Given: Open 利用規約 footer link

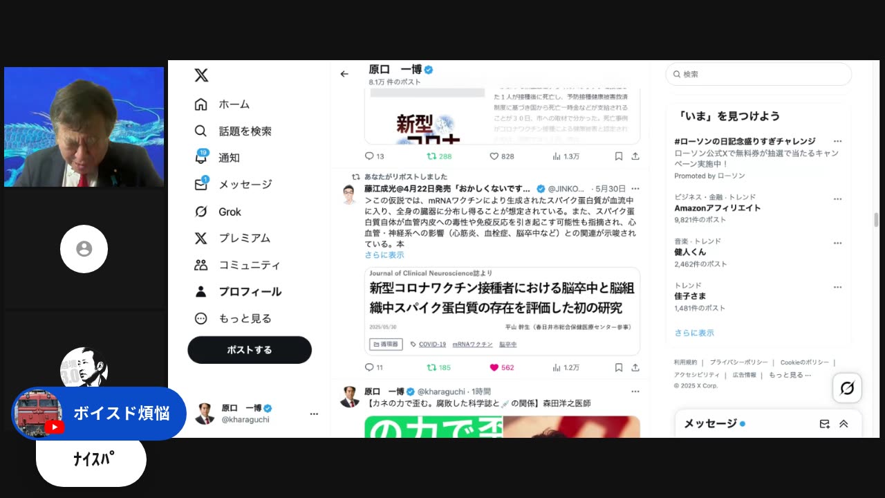Looking at the screenshot, I should [x=685, y=362].
